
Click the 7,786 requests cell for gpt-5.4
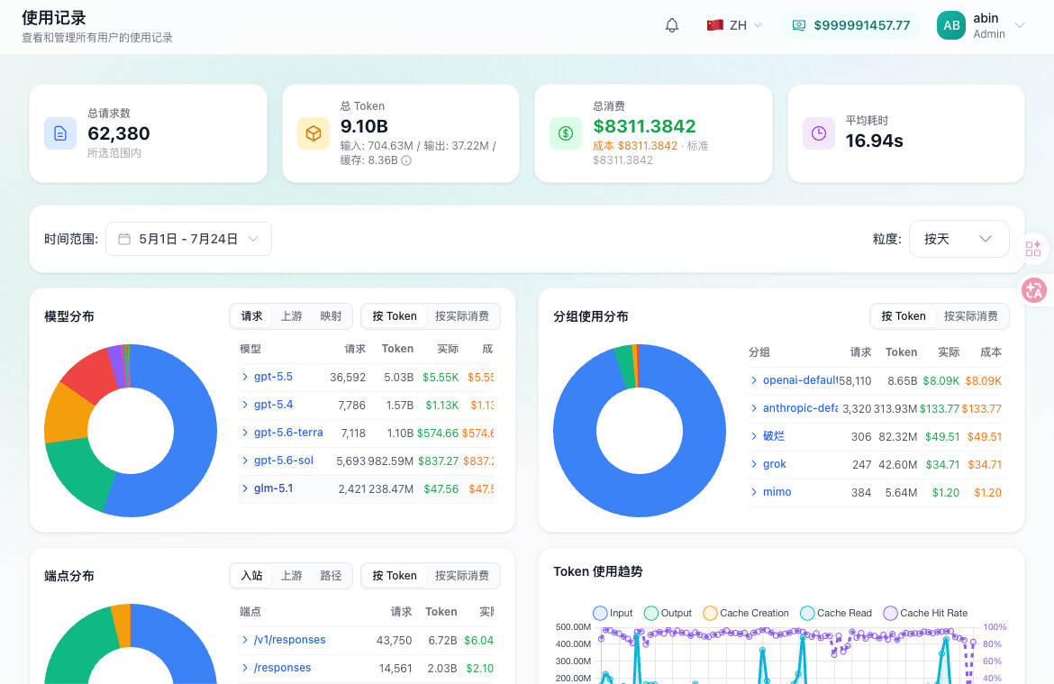[x=351, y=405]
